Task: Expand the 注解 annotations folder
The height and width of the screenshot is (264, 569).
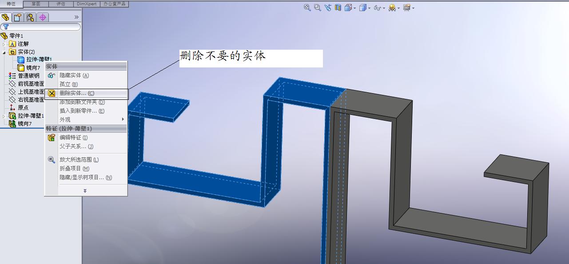Action: (x=4, y=44)
